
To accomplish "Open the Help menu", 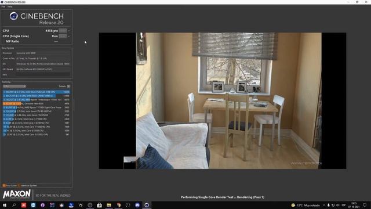I will (x=10, y=6).
